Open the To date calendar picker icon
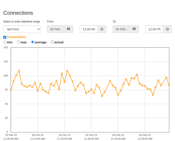 tap(134, 29)
